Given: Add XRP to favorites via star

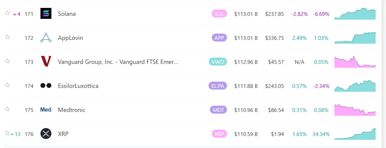Looking at the screenshot, I should (7, 133).
